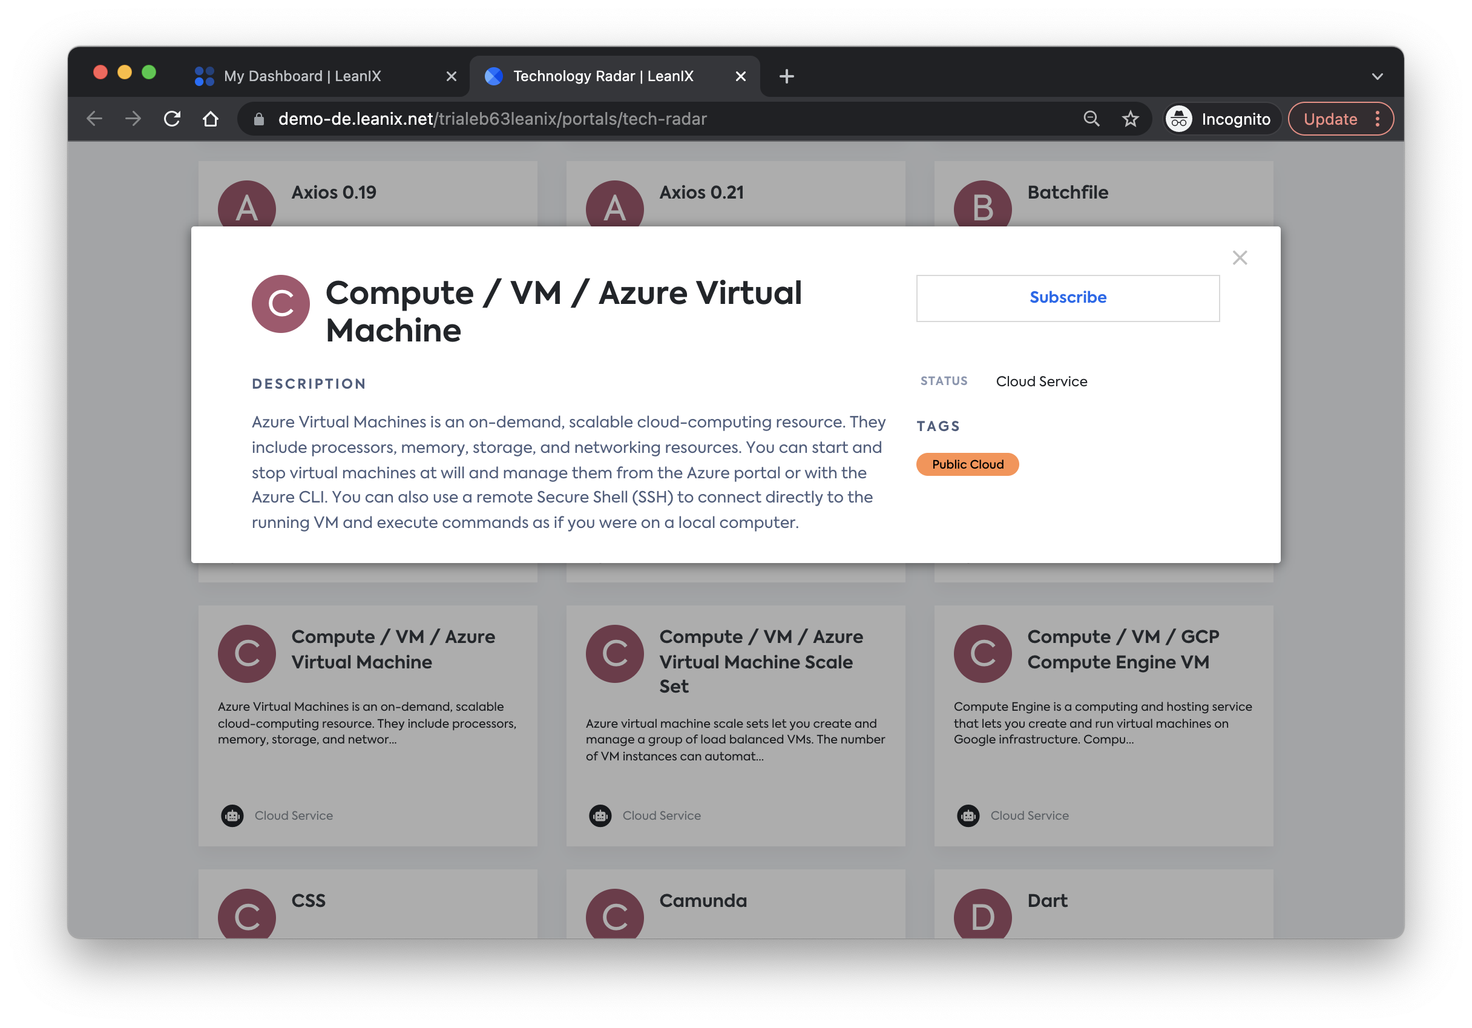This screenshot has height=1028, width=1472.
Task: Click the Update button in Chrome
Action: coord(1330,119)
